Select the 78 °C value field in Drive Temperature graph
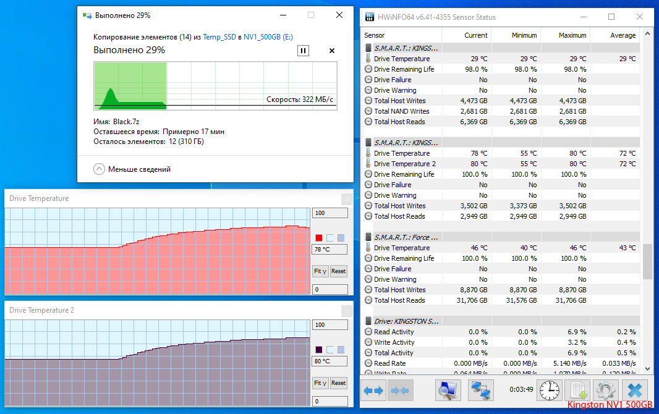Screen dimensions: 659x414 tap(330, 250)
